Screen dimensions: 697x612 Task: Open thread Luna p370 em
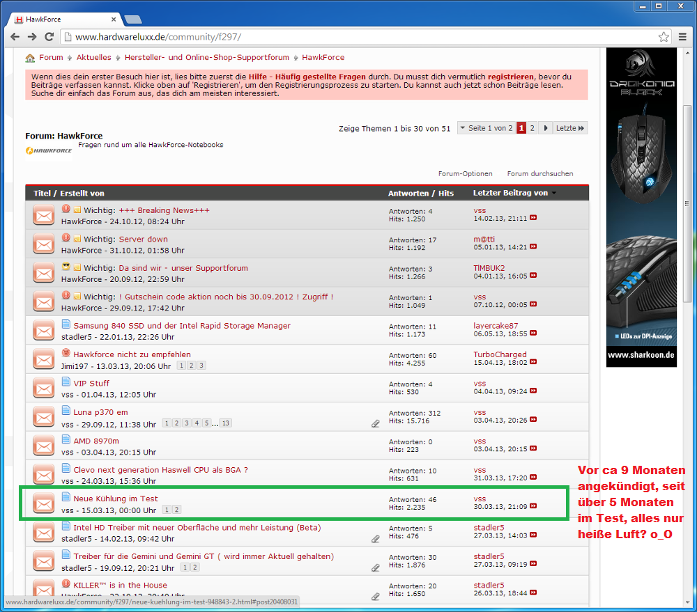tap(100, 412)
